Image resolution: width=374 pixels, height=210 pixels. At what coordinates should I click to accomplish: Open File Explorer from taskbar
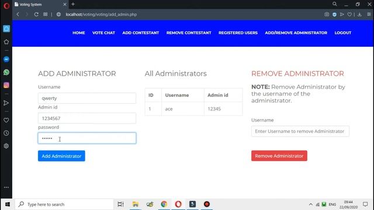click(x=135, y=204)
